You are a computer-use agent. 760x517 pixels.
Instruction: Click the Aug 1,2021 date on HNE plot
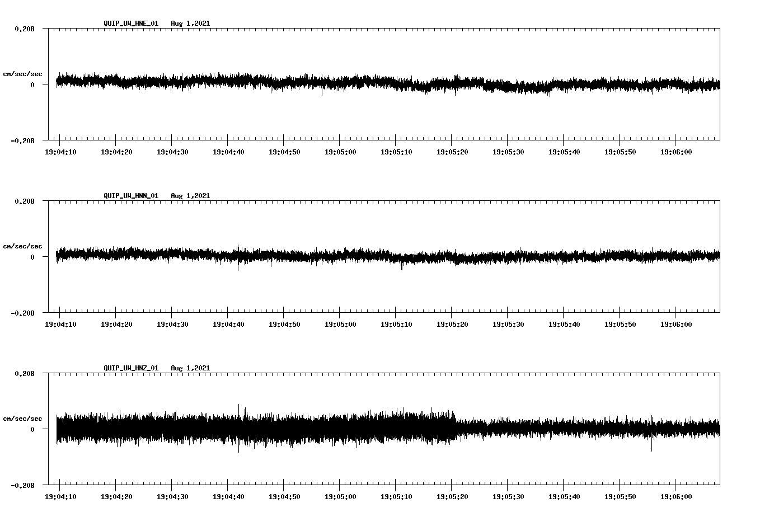[190, 23]
